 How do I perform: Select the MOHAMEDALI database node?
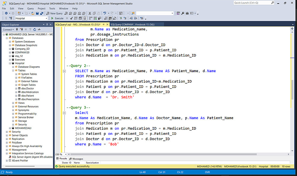(23, 128)
